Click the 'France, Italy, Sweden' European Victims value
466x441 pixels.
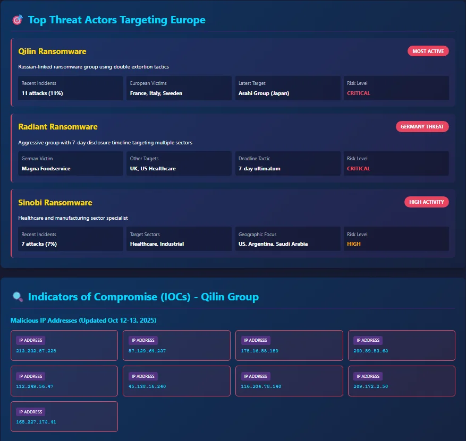156,93
